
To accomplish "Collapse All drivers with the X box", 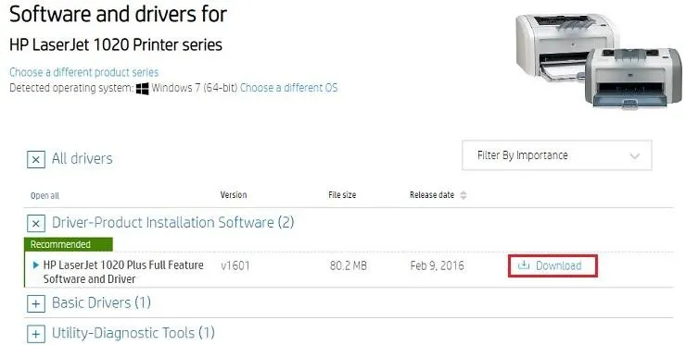I will 36,159.
